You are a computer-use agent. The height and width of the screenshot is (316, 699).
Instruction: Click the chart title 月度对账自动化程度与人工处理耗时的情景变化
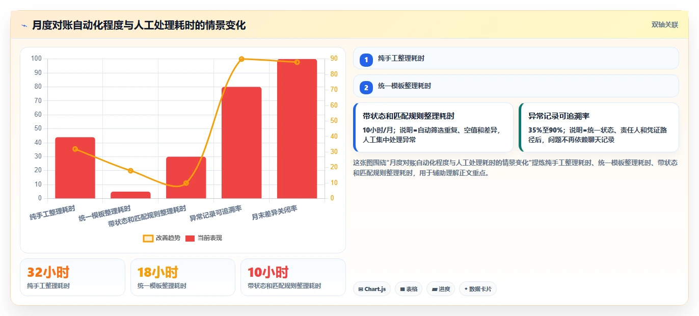click(139, 25)
